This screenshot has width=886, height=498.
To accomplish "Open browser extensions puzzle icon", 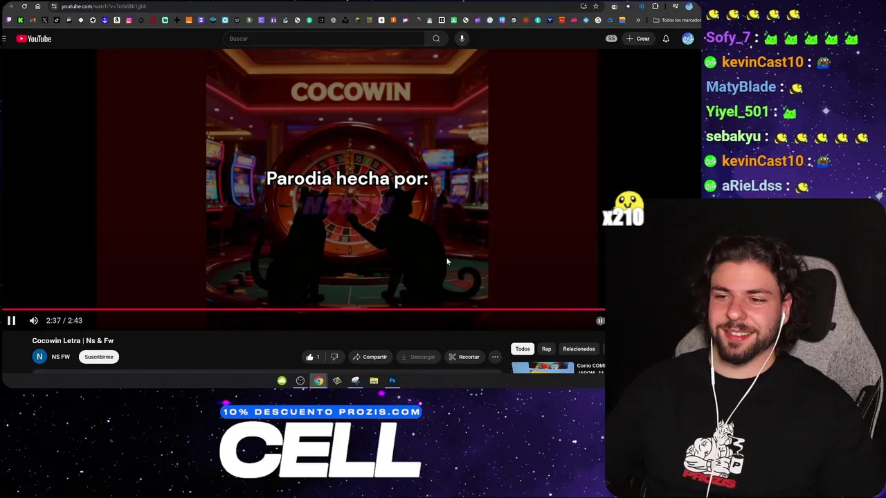I will tap(655, 6).
